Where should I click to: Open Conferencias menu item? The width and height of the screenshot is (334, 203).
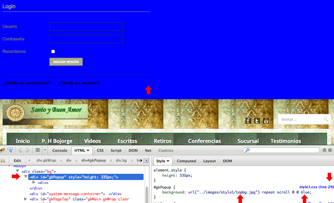[205, 141]
